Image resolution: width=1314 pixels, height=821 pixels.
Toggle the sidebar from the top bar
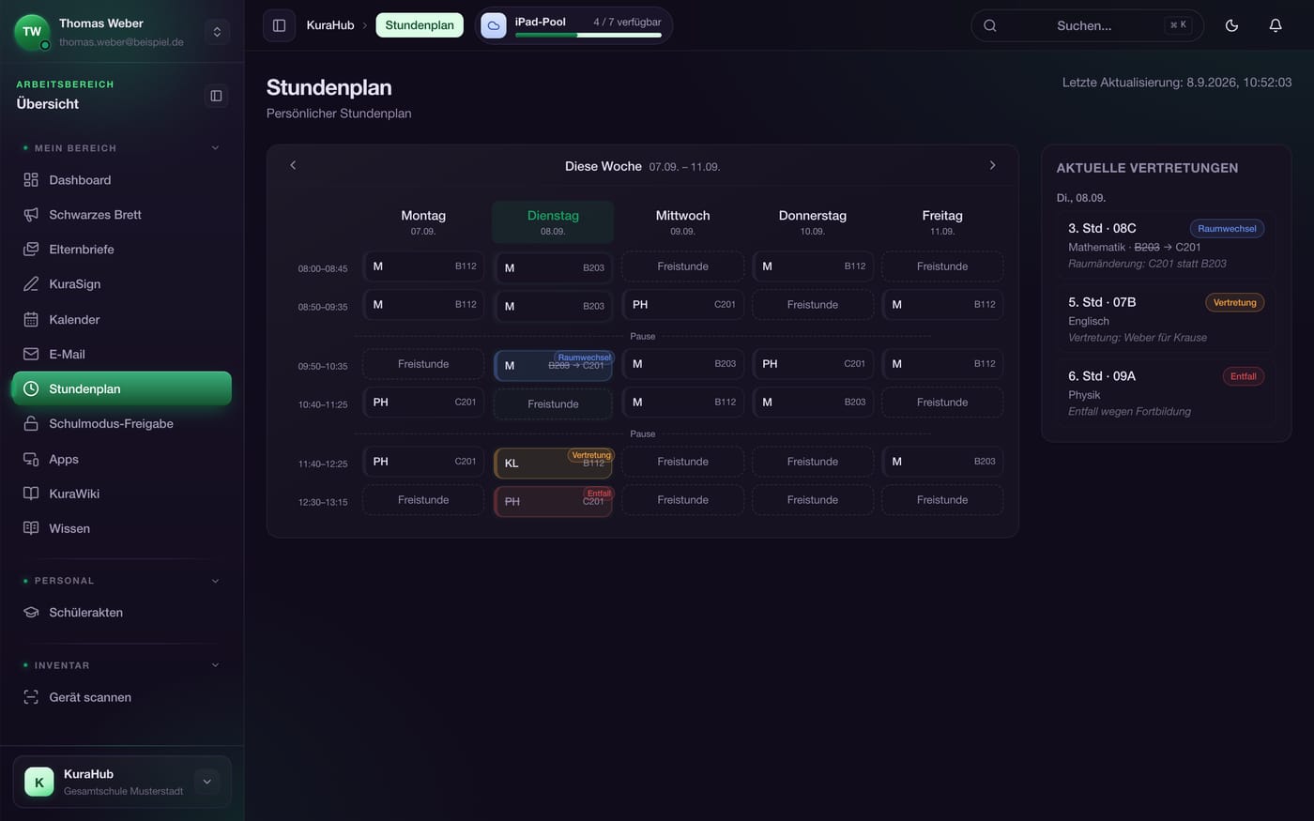pos(279,25)
